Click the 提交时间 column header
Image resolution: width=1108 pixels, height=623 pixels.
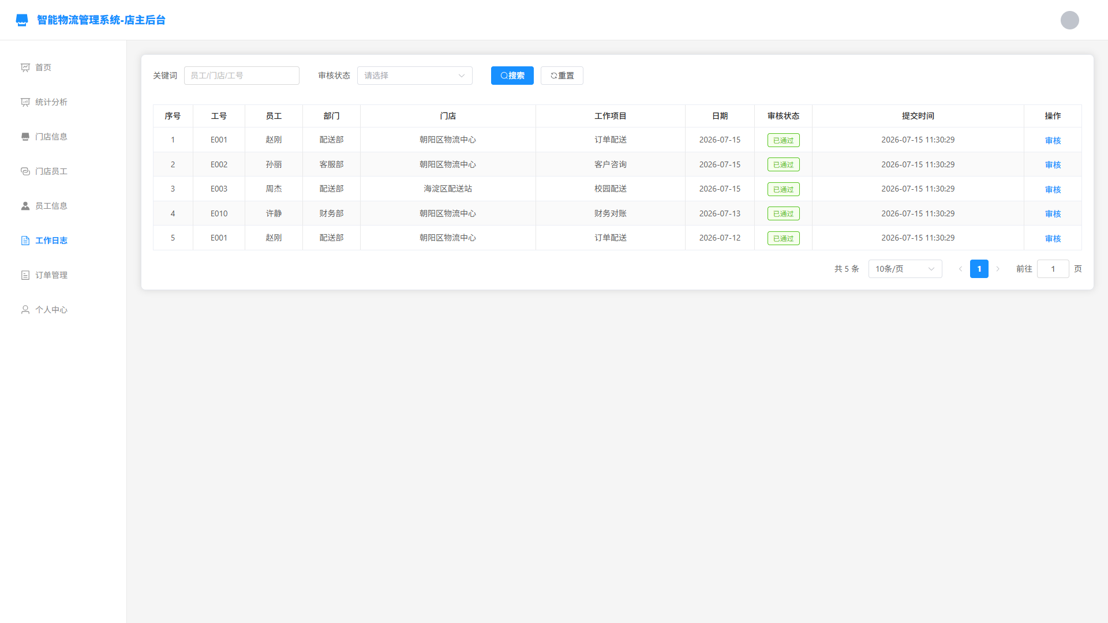918,116
